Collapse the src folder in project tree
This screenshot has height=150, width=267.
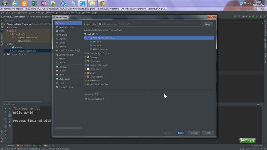click(8, 44)
